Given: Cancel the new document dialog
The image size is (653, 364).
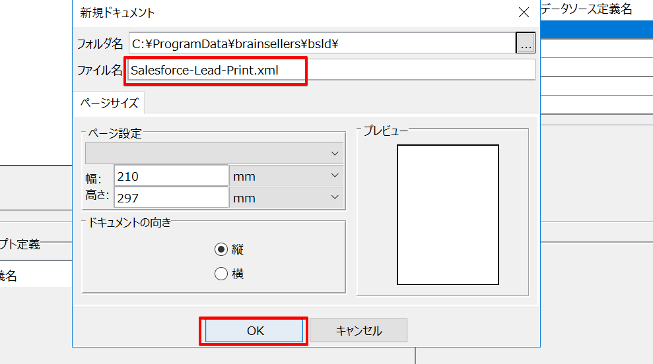Looking at the screenshot, I should (x=359, y=331).
